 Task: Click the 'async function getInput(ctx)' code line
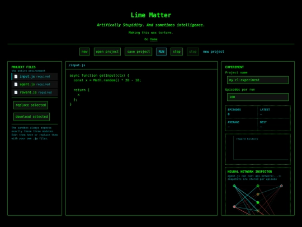coord(100,76)
